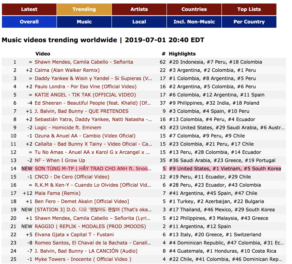Open the Local sub-tab
Viewport: 292px width, 264px height.
(139, 22)
